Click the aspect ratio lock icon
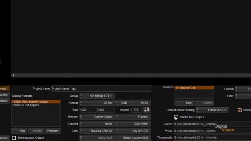Viewport: 251px width, 141px height. pyautogui.click(x=147, y=110)
